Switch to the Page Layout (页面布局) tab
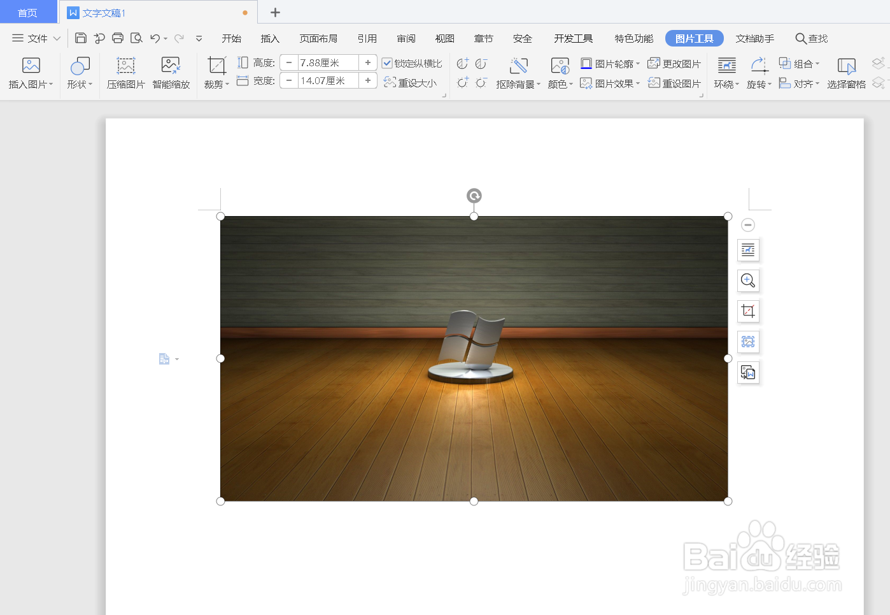Viewport: 890px width, 615px height. 318,38
